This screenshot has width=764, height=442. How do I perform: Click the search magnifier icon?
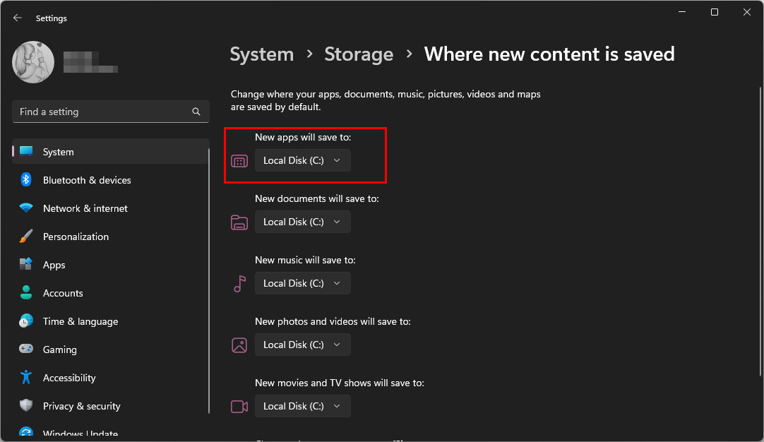click(x=196, y=112)
